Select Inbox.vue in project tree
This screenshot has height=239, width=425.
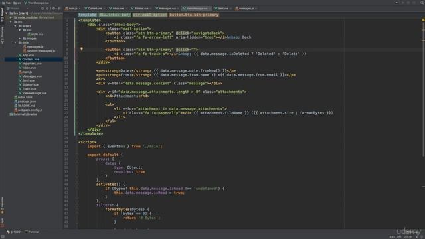pyautogui.click(x=27, y=68)
